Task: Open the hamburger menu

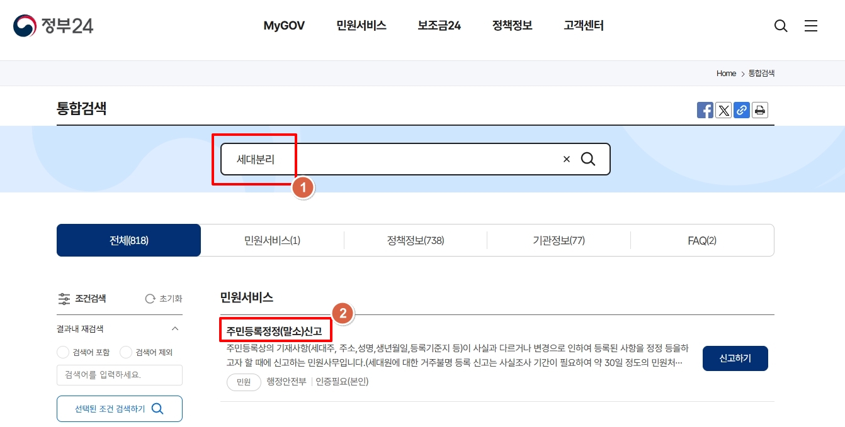Action: [x=811, y=26]
